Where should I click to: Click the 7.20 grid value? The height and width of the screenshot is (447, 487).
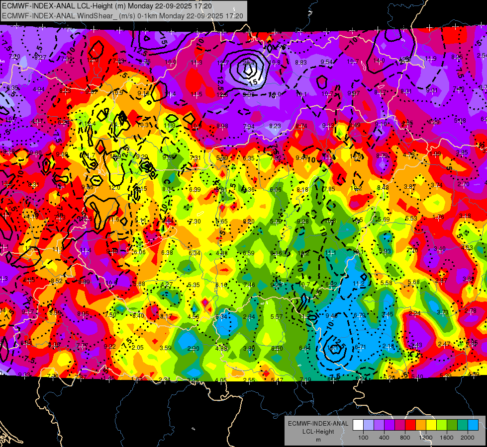pos(14,57)
